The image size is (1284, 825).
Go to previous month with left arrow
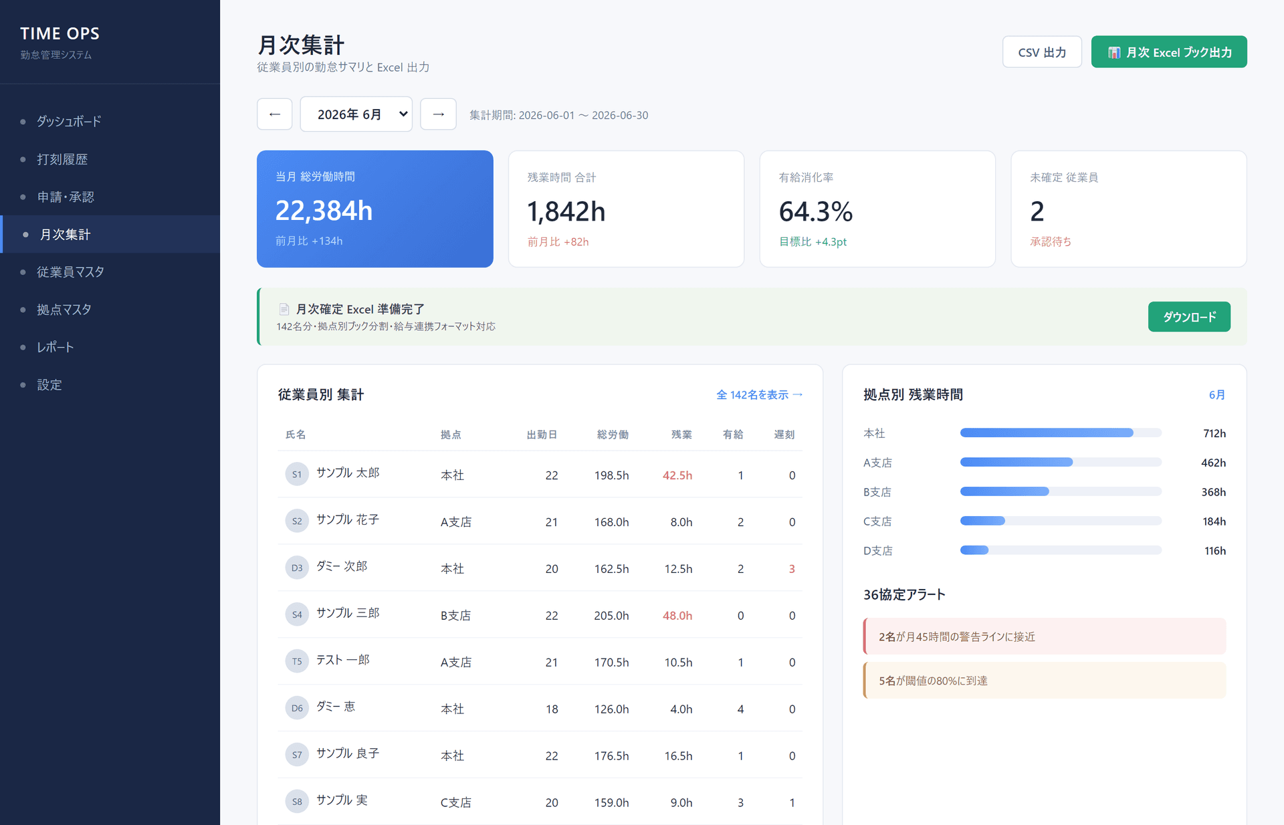click(274, 114)
